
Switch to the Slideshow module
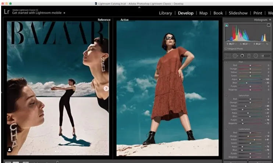[238, 13]
